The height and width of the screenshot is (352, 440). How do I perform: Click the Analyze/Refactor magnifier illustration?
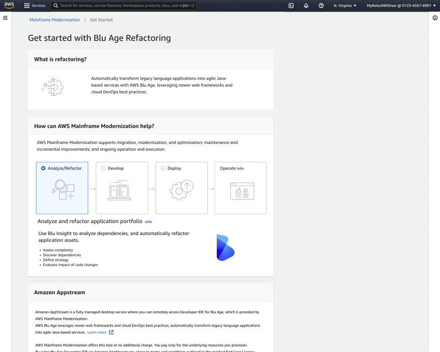(63, 190)
